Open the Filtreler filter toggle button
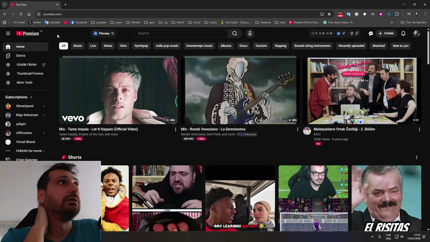This screenshot has width=430, height=242. point(104,33)
